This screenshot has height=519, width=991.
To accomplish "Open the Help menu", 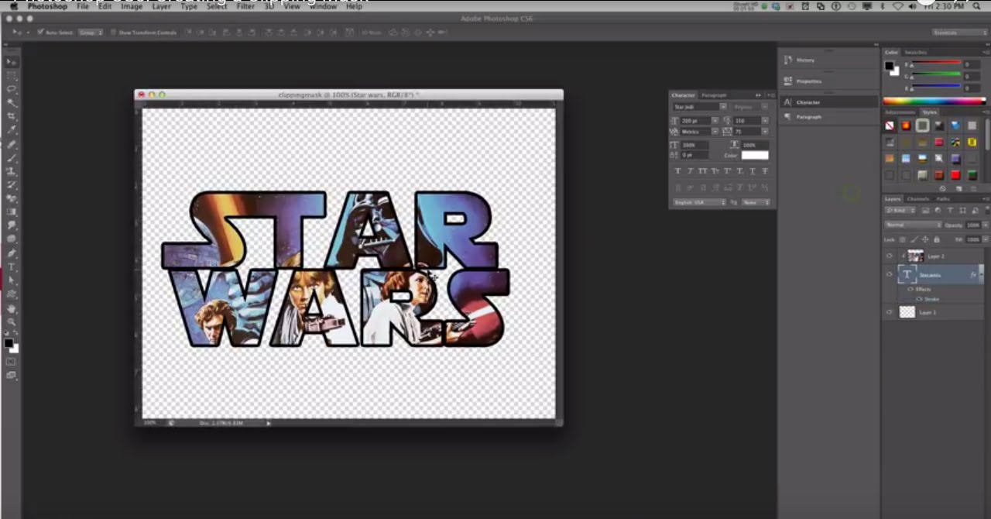I will [x=354, y=6].
